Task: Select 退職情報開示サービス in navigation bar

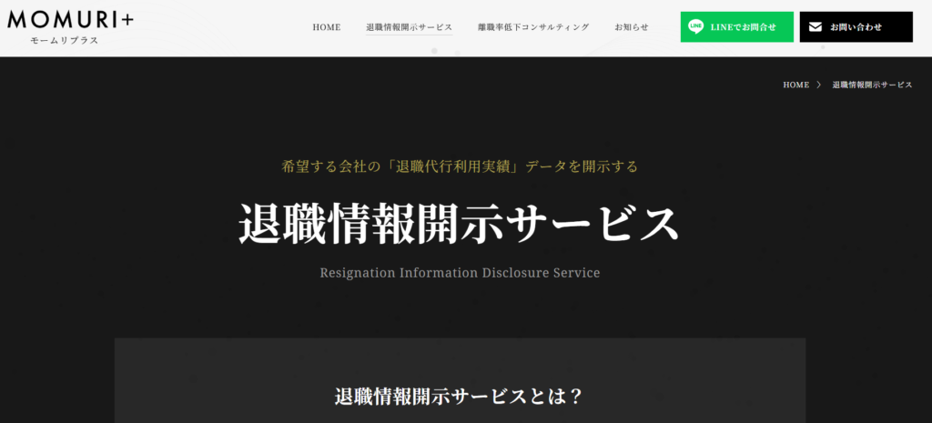Action: (409, 27)
